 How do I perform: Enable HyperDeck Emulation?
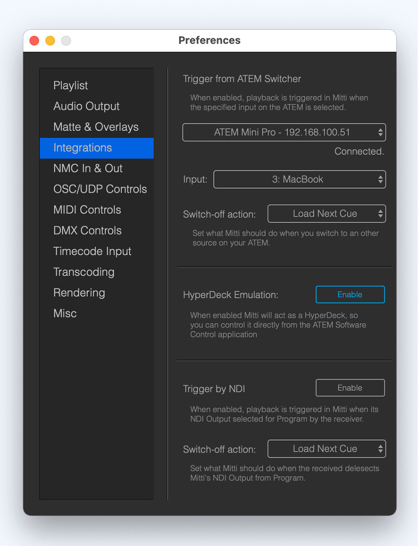point(350,295)
